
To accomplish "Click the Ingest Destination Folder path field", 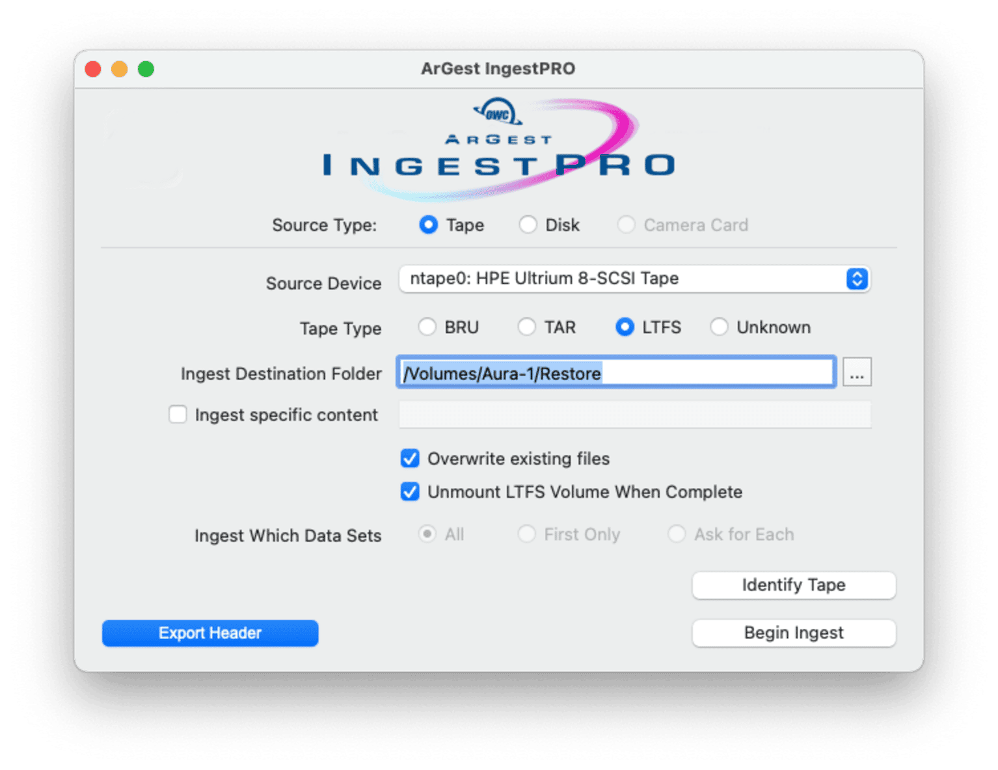I will [615, 373].
